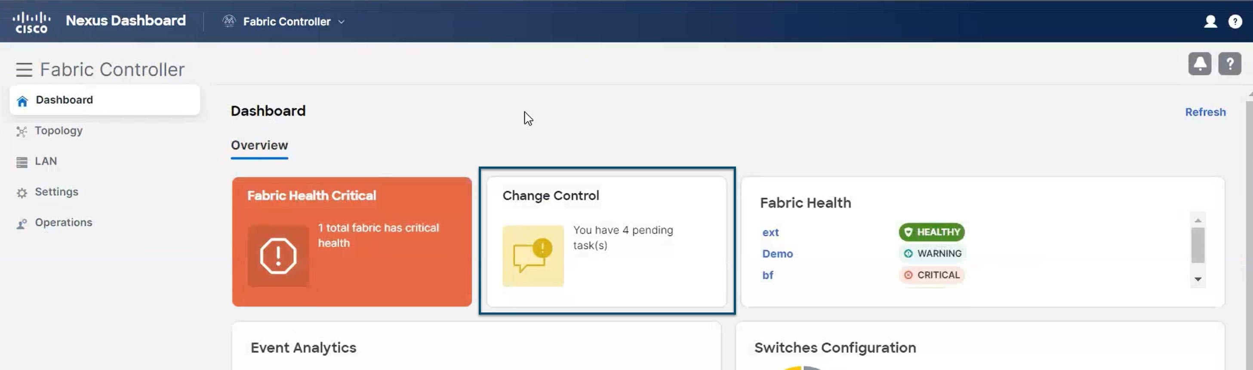Open the bf fabric link
Image resolution: width=1253 pixels, height=370 pixels.
click(x=767, y=275)
